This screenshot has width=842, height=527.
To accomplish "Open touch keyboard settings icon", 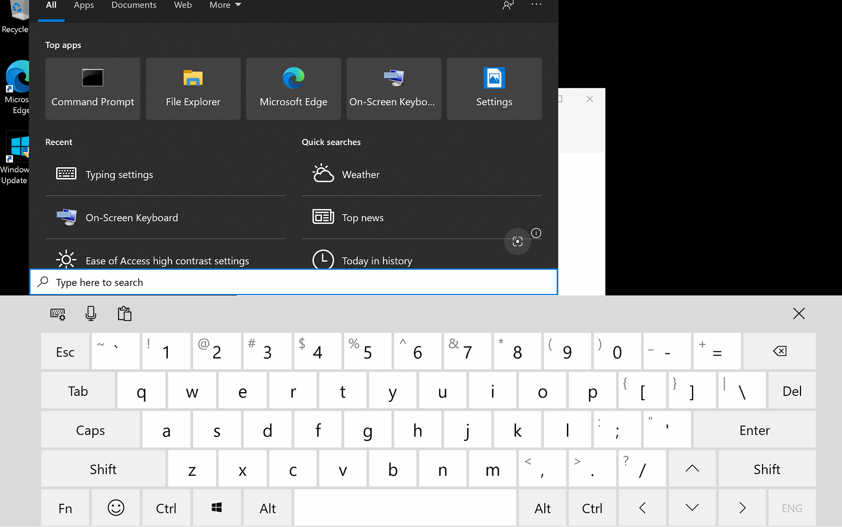I will (x=58, y=314).
